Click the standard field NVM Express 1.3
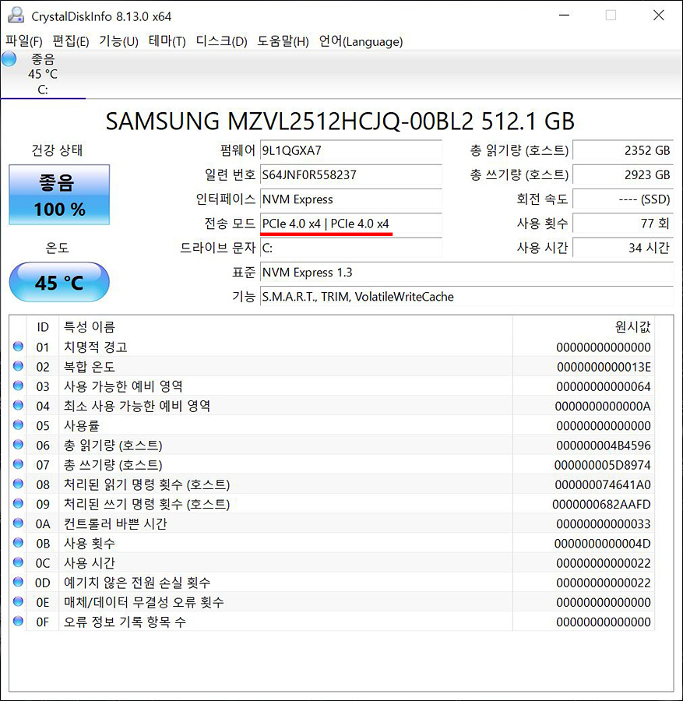Screen dimensions: 683x701 coord(466,272)
